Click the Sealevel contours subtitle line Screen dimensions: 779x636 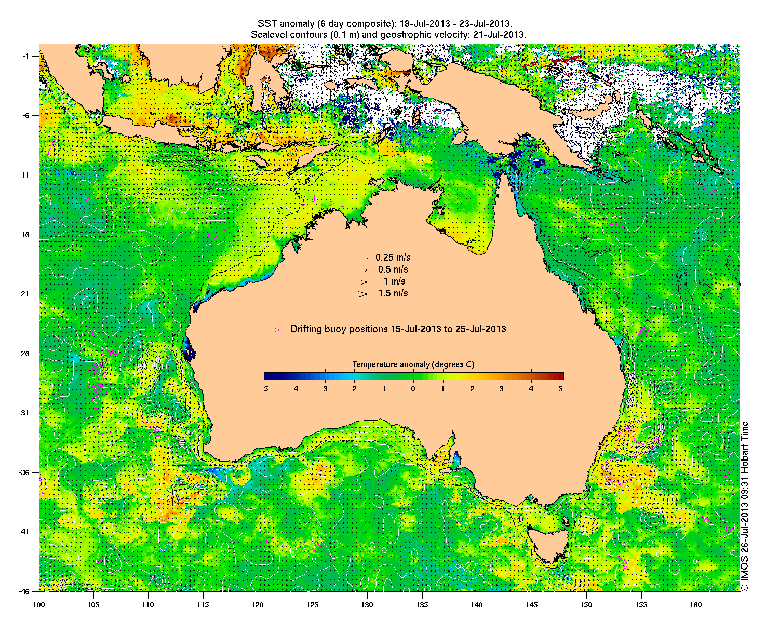pos(388,35)
